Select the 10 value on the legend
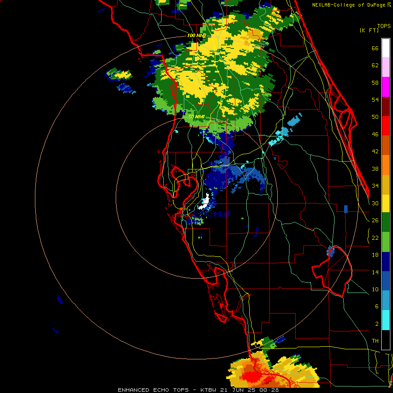The width and height of the screenshot is (393, 393). (x=375, y=289)
